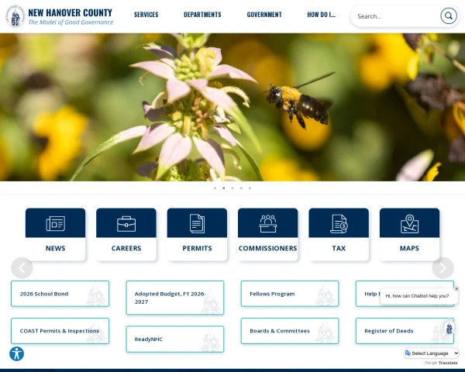Click the Google Translate attribution text

point(441,363)
